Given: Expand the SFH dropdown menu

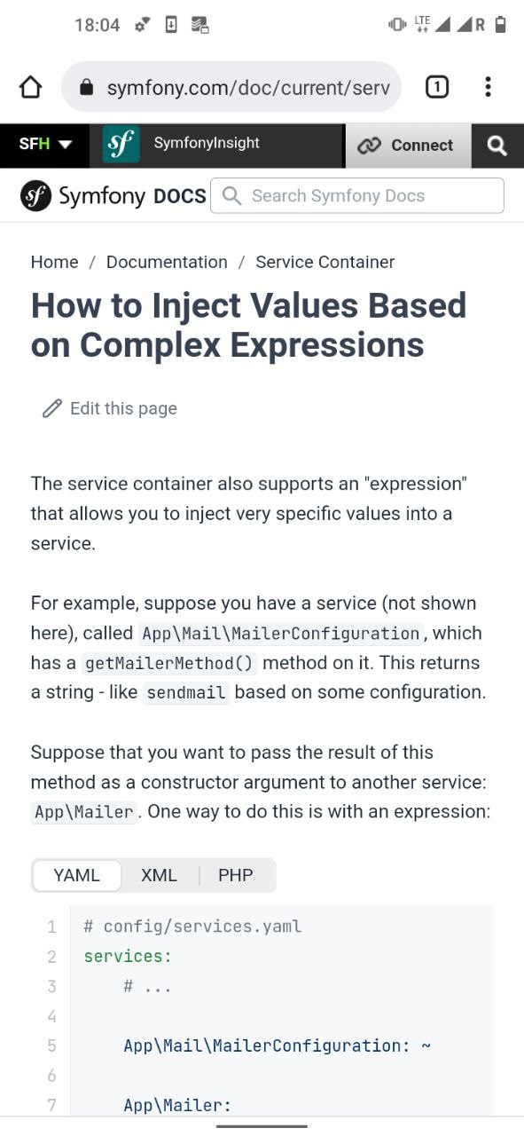Looking at the screenshot, I should pos(45,145).
